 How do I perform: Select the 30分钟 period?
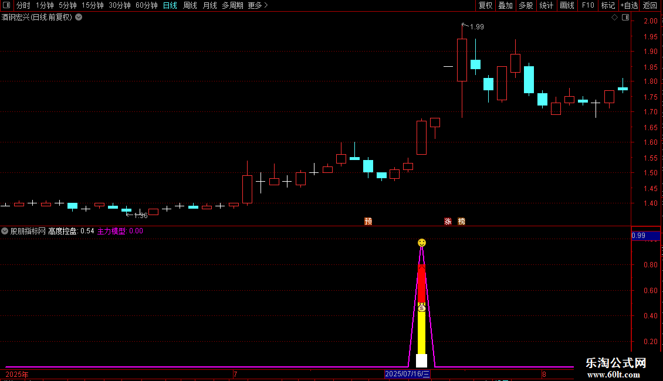tap(120, 5)
